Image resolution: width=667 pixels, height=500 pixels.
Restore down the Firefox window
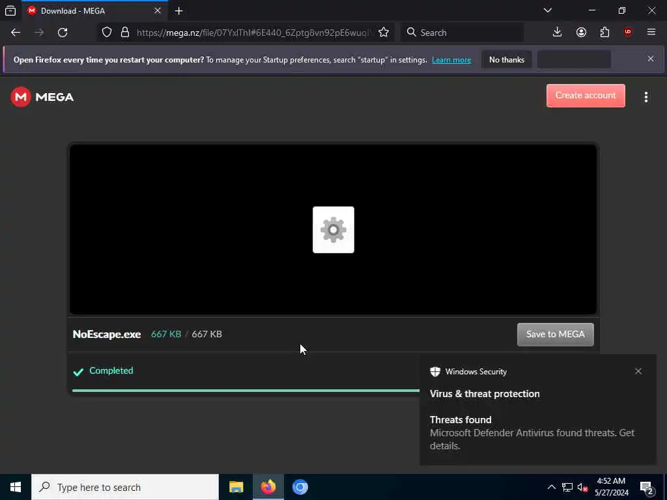(621, 10)
